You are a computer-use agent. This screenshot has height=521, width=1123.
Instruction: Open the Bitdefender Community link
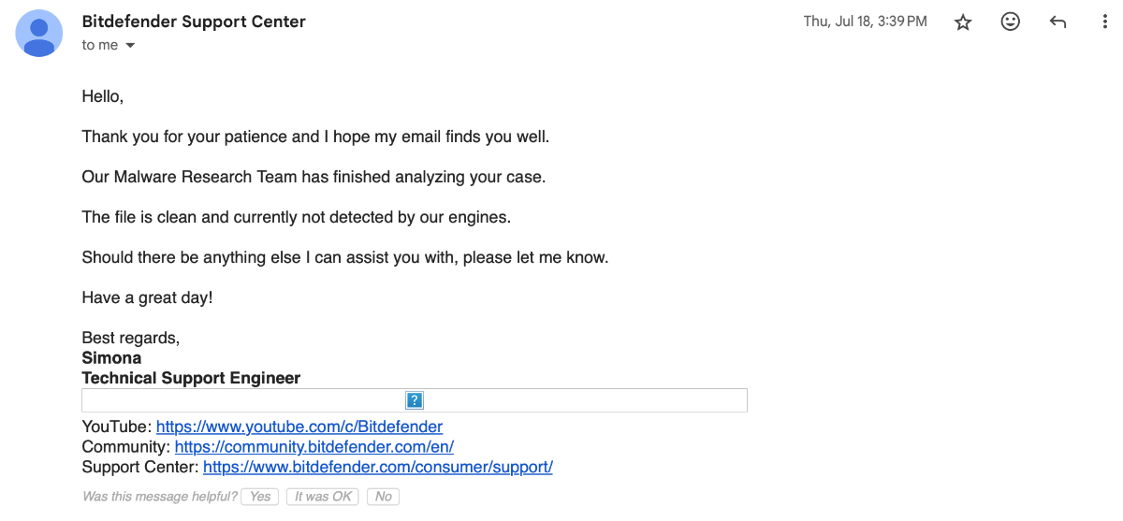point(314,447)
